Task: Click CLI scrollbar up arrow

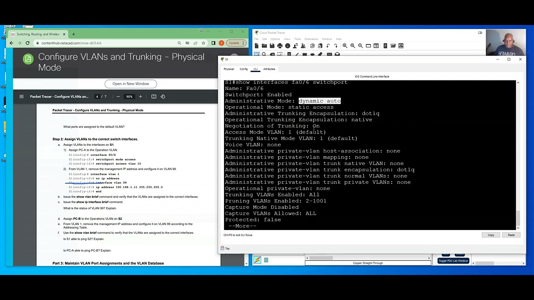Action: point(518,82)
